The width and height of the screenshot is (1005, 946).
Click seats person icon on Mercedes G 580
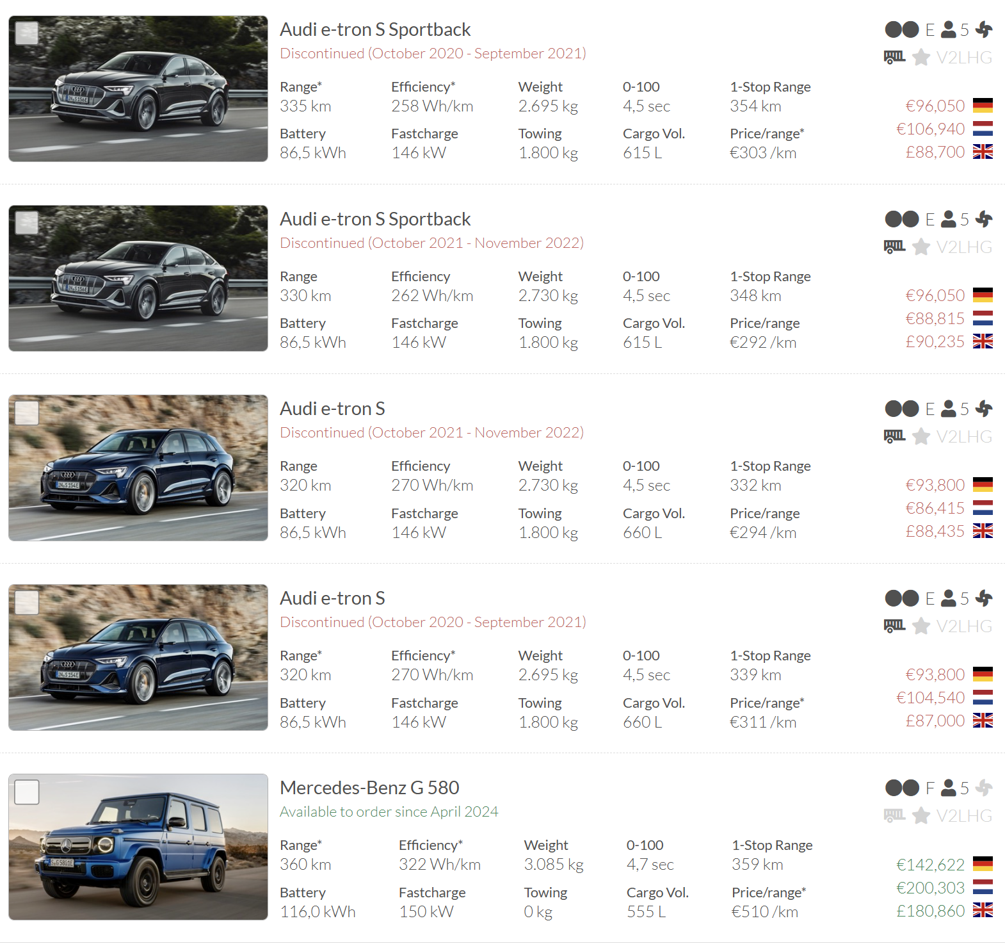(x=949, y=788)
